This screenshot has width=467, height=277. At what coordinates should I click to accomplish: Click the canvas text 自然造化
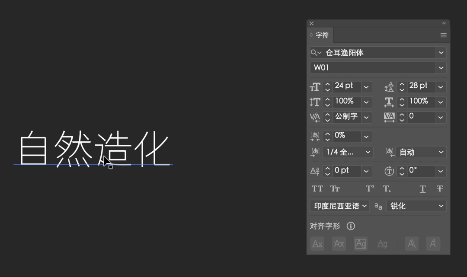click(x=94, y=148)
